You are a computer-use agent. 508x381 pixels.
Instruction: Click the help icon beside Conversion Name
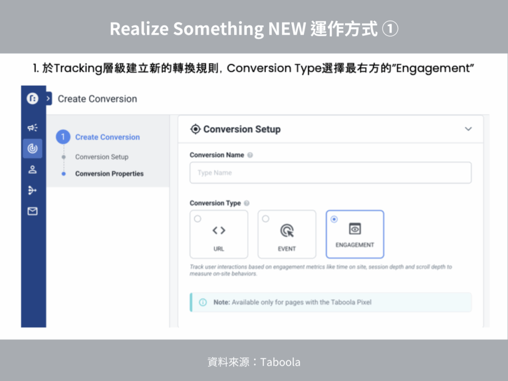coord(250,155)
